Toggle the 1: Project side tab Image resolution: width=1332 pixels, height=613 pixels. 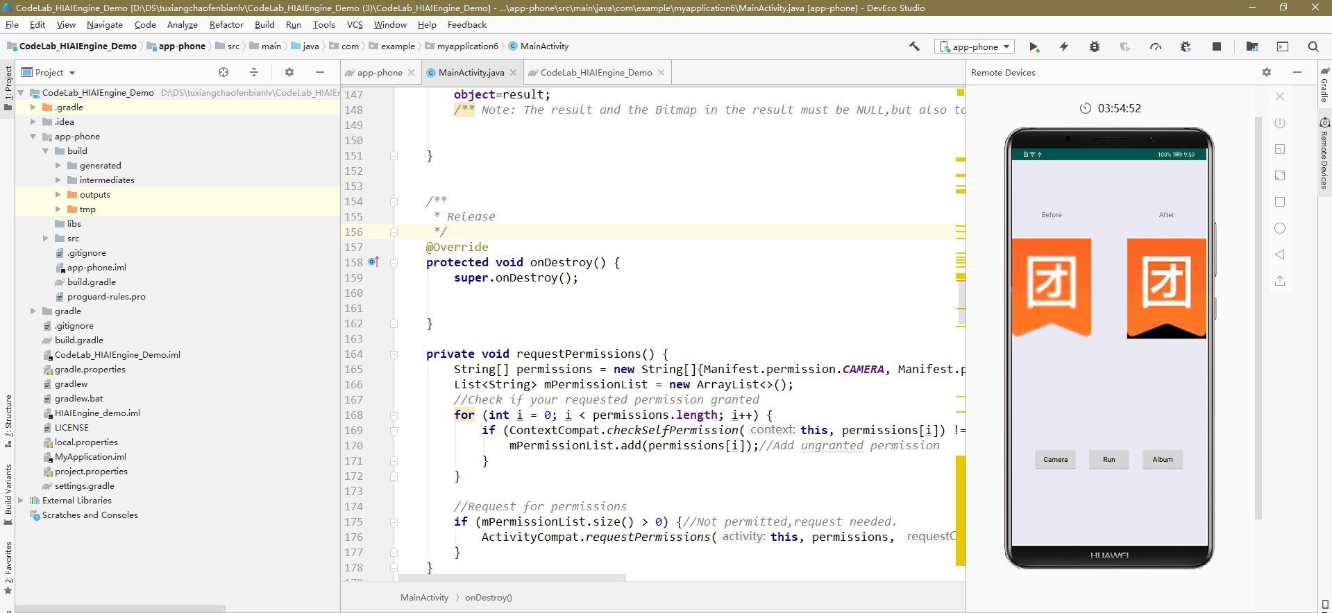(x=8, y=89)
